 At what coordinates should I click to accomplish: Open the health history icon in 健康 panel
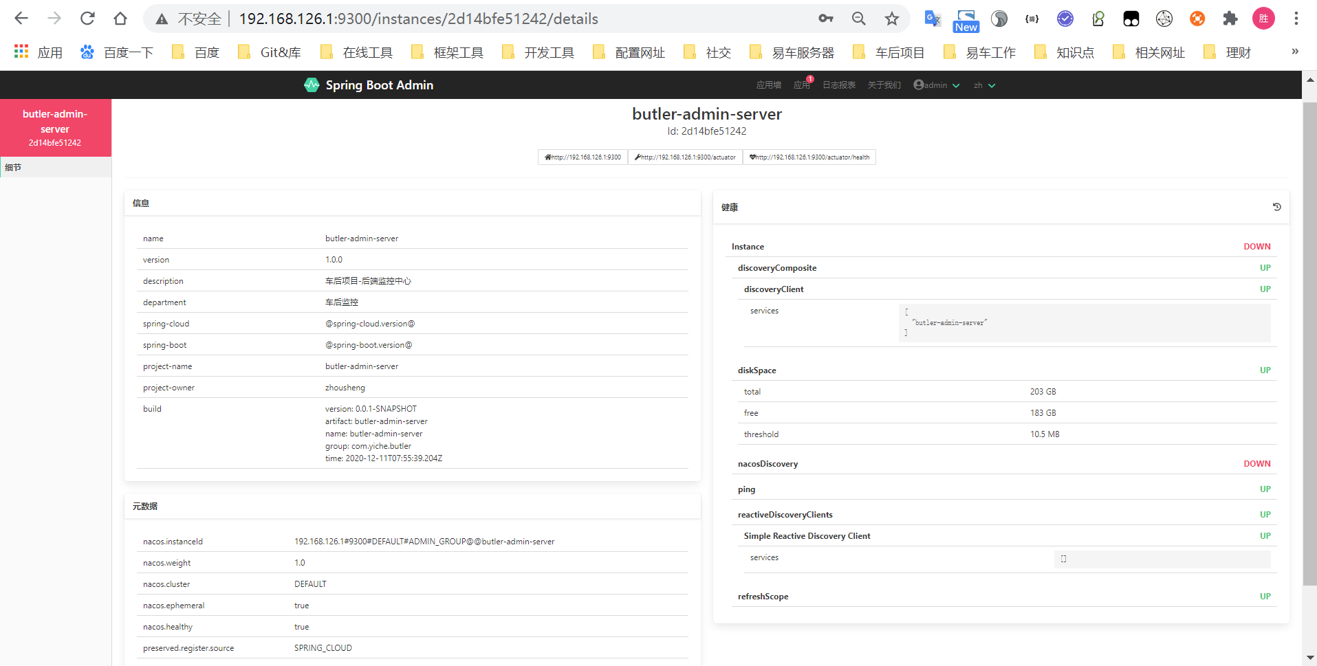[1276, 206]
